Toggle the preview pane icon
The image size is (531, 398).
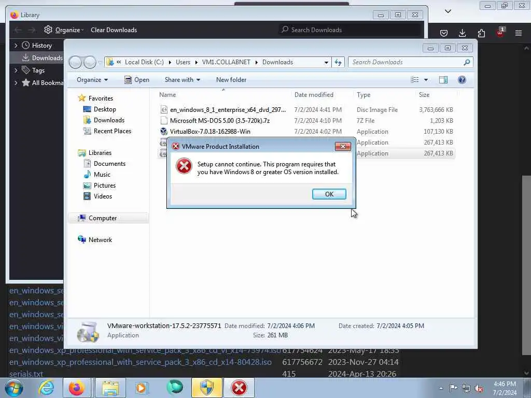443,80
